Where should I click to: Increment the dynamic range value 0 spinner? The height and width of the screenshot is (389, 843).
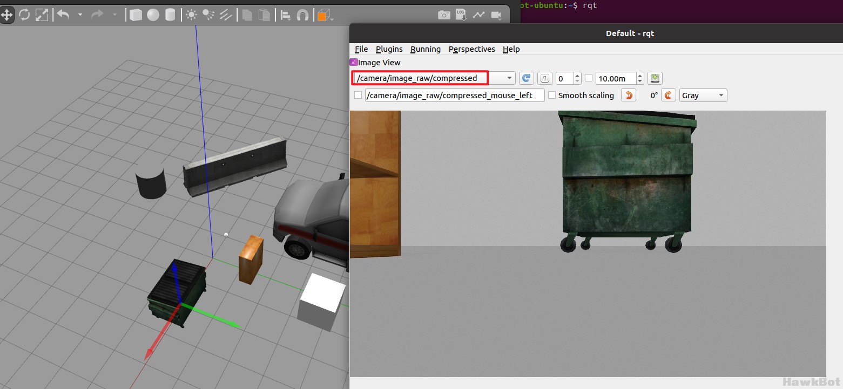click(577, 76)
